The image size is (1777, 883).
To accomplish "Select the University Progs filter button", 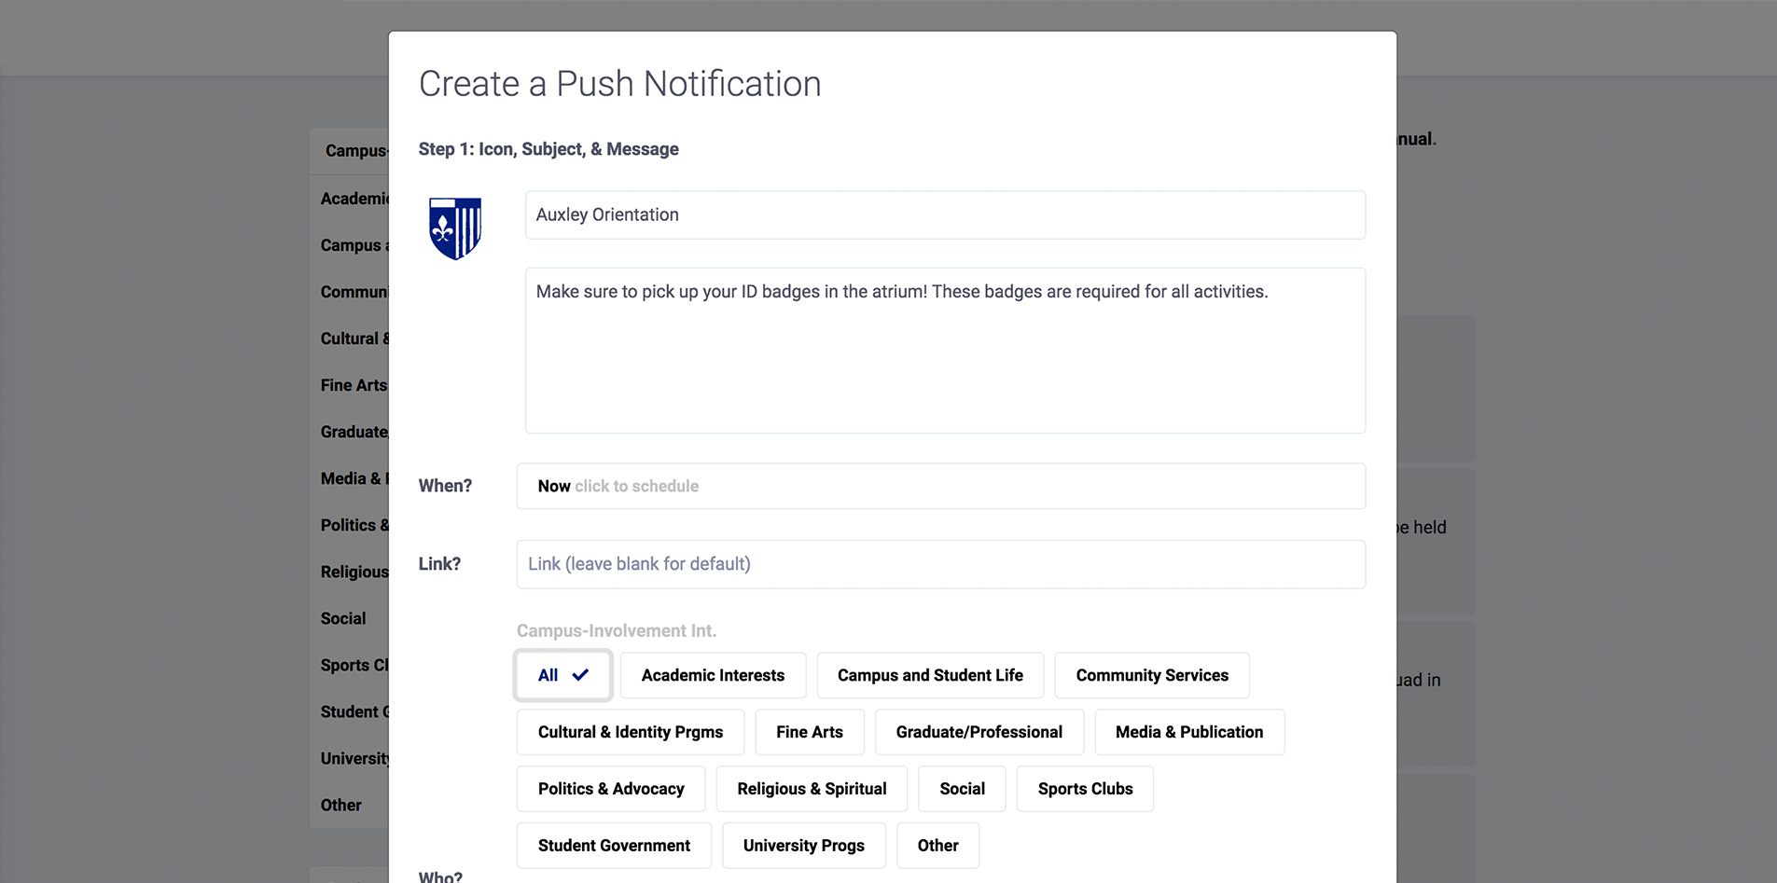I will [x=804, y=846].
